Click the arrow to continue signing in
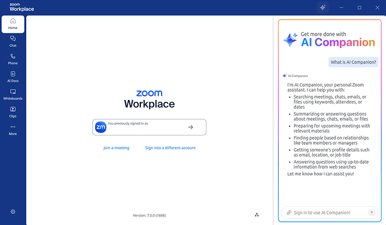The height and width of the screenshot is (225, 386). [x=190, y=127]
